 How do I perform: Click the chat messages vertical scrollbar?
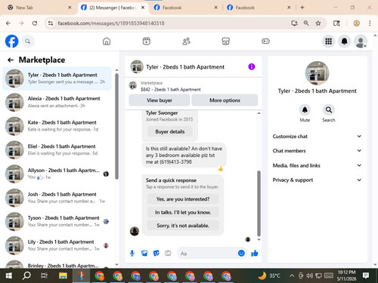(259, 203)
